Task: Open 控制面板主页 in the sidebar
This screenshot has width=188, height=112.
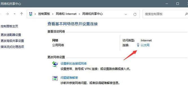Action: (9, 26)
